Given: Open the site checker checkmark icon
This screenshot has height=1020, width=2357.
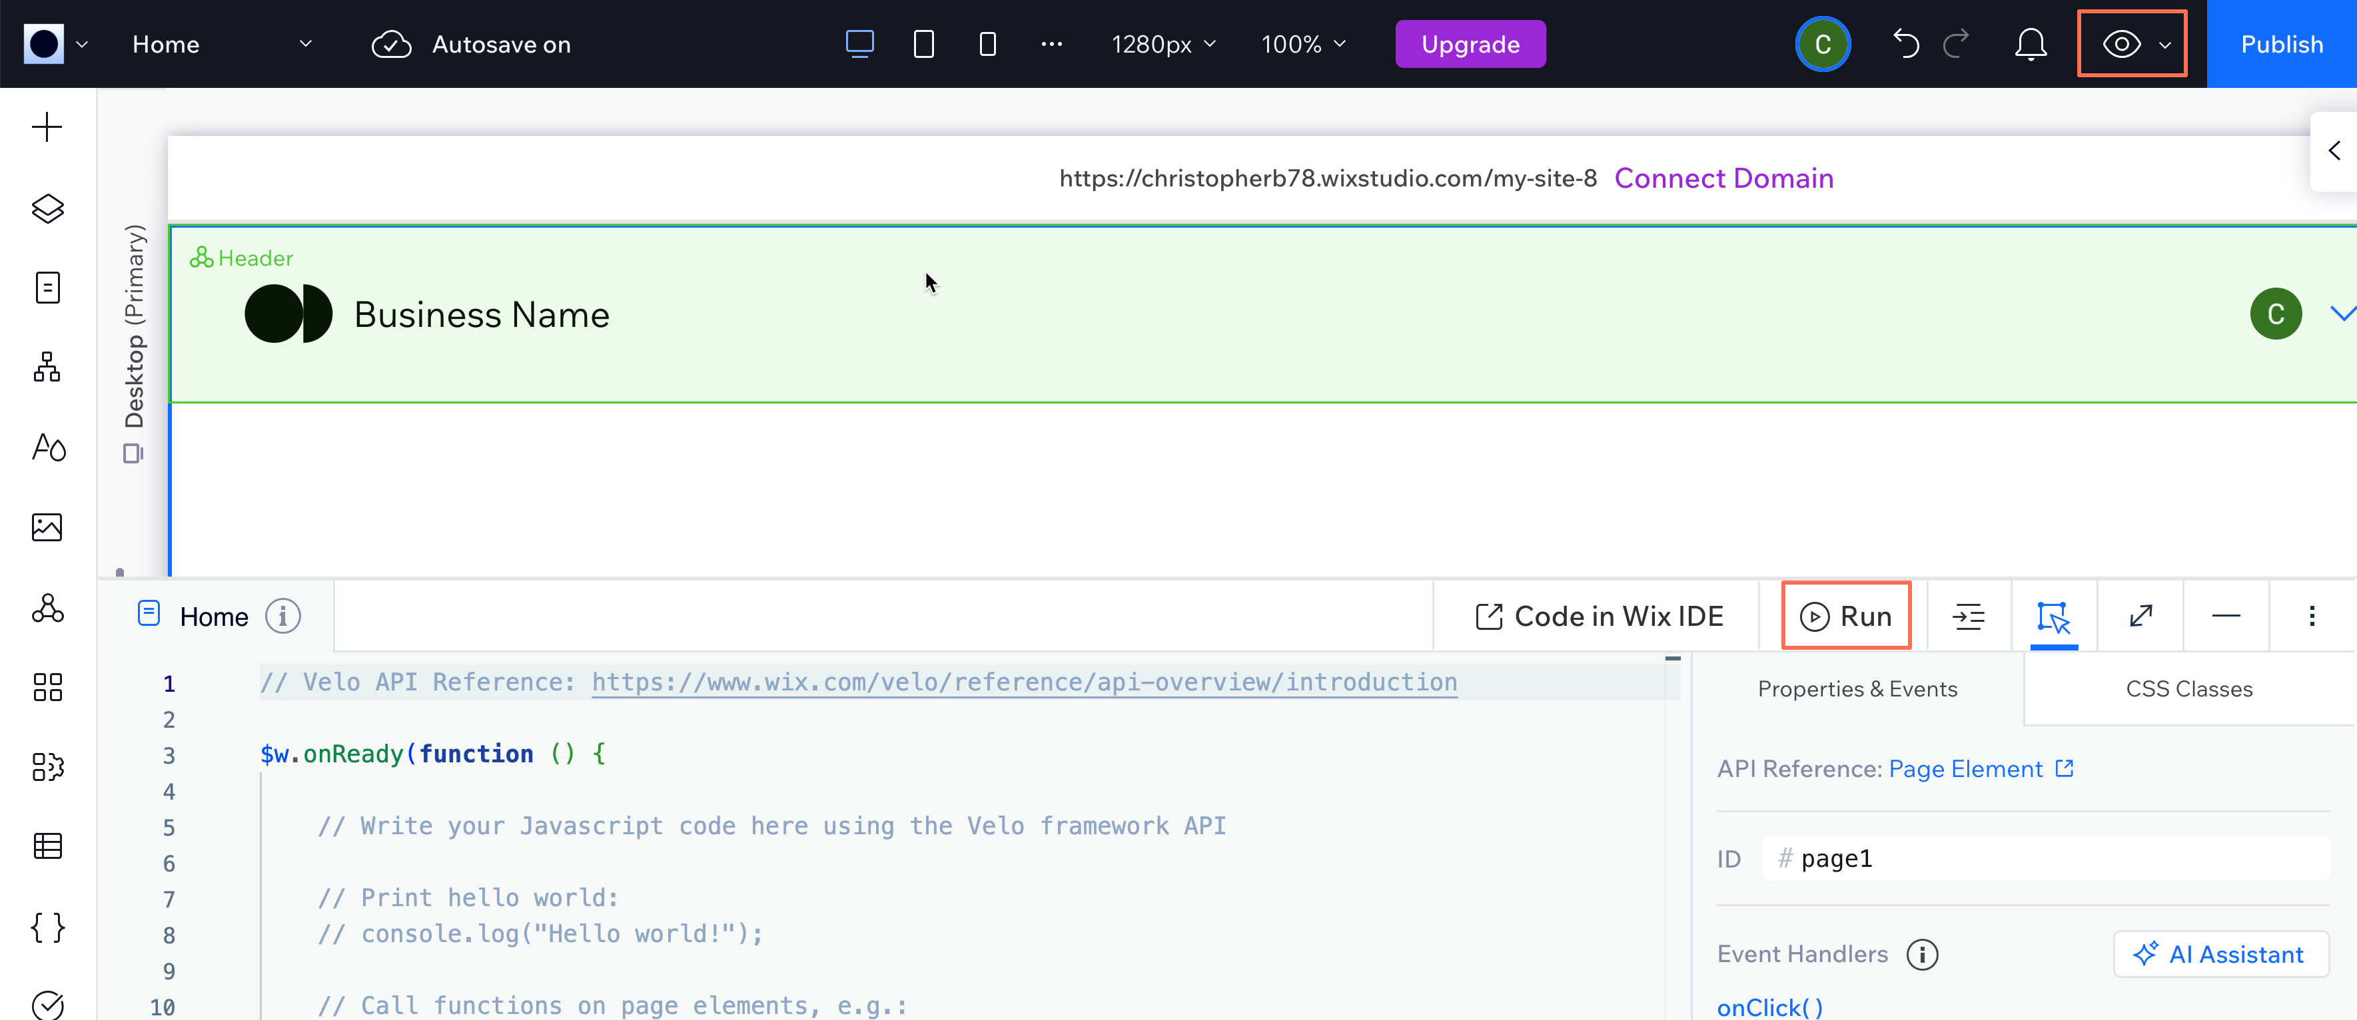Looking at the screenshot, I should [47, 1005].
